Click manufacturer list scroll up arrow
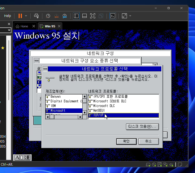The width and height of the screenshot is (195, 173). click(85, 96)
